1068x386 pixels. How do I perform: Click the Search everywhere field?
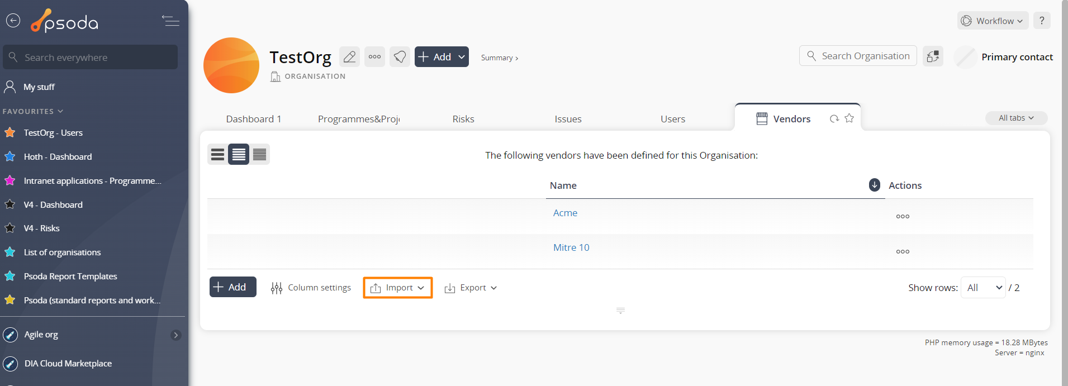90,57
